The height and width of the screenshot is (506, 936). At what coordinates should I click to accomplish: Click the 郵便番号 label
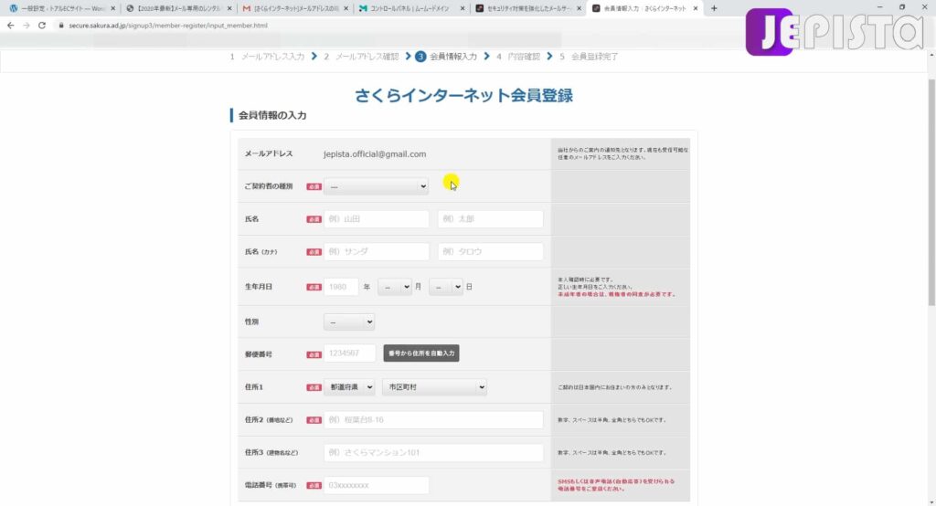point(259,354)
